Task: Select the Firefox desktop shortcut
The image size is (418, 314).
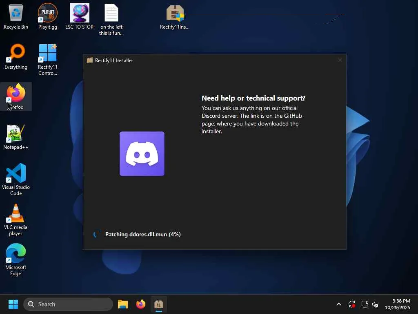Action: click(x=16, y=96)
